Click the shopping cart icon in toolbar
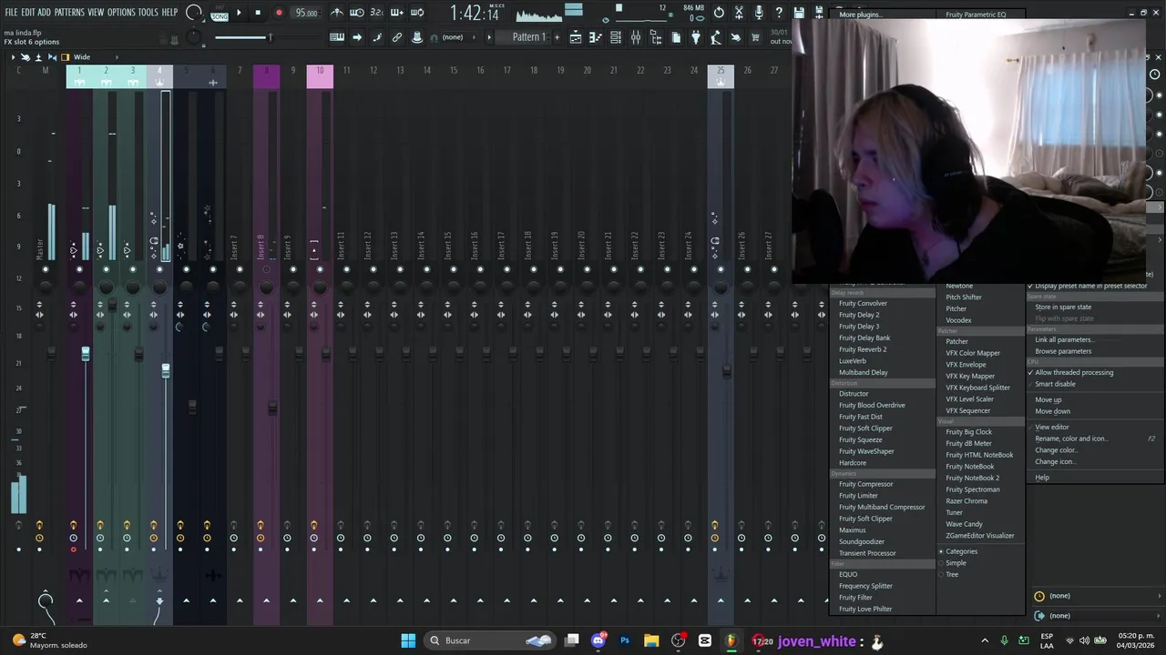1166x655 pixels. 755,37
